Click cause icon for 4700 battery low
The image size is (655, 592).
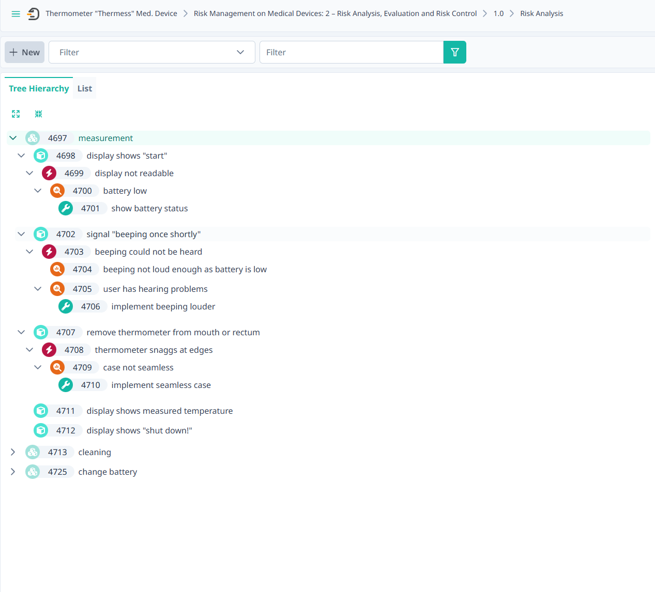point(57,191)
